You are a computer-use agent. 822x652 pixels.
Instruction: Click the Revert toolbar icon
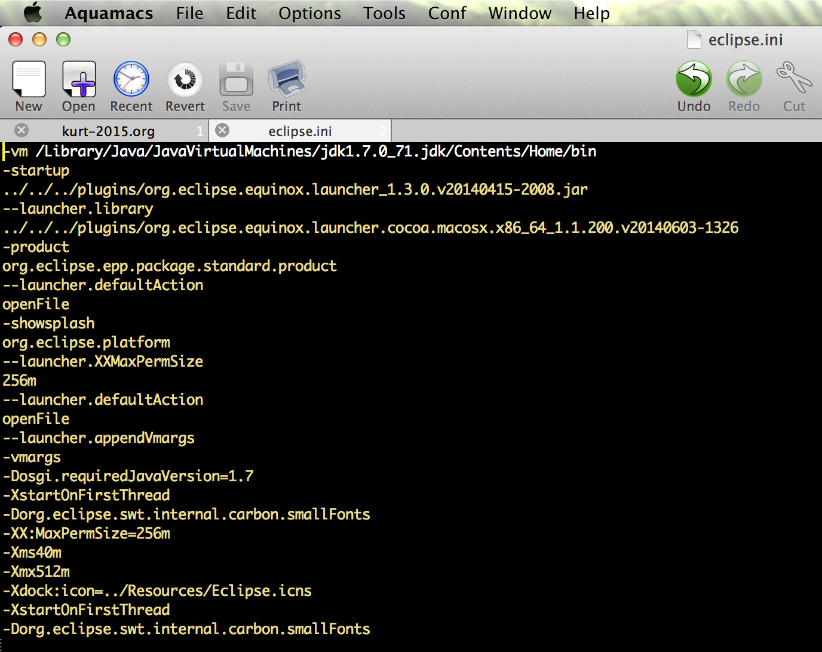tap(185, 79)
